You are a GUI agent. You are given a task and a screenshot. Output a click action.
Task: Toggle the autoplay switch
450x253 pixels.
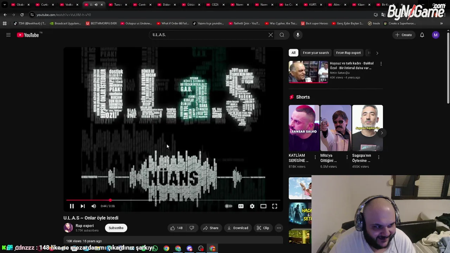tap(229, 206)
